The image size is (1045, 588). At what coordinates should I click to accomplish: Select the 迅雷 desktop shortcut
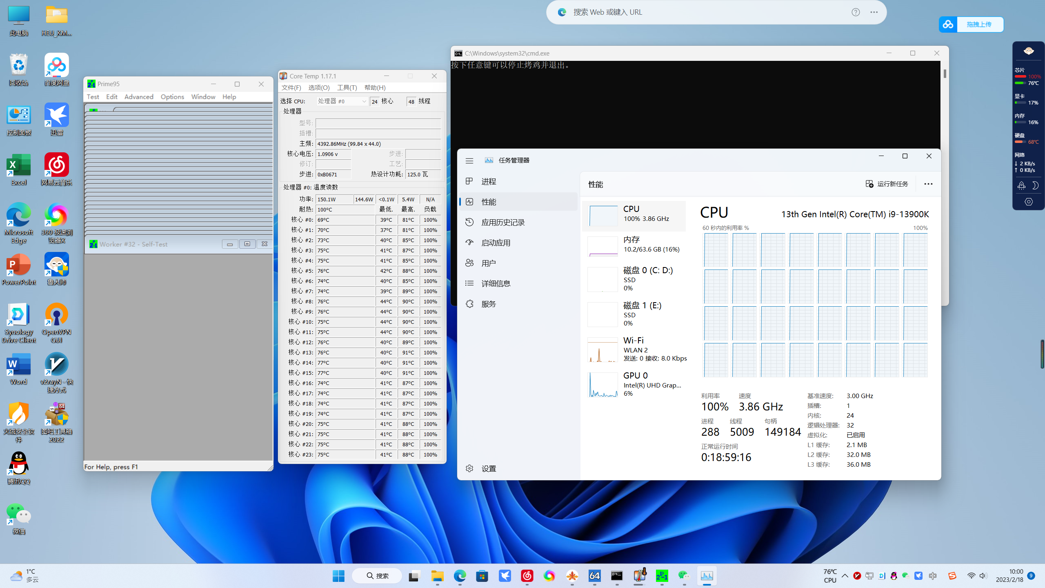coord(57,119)
